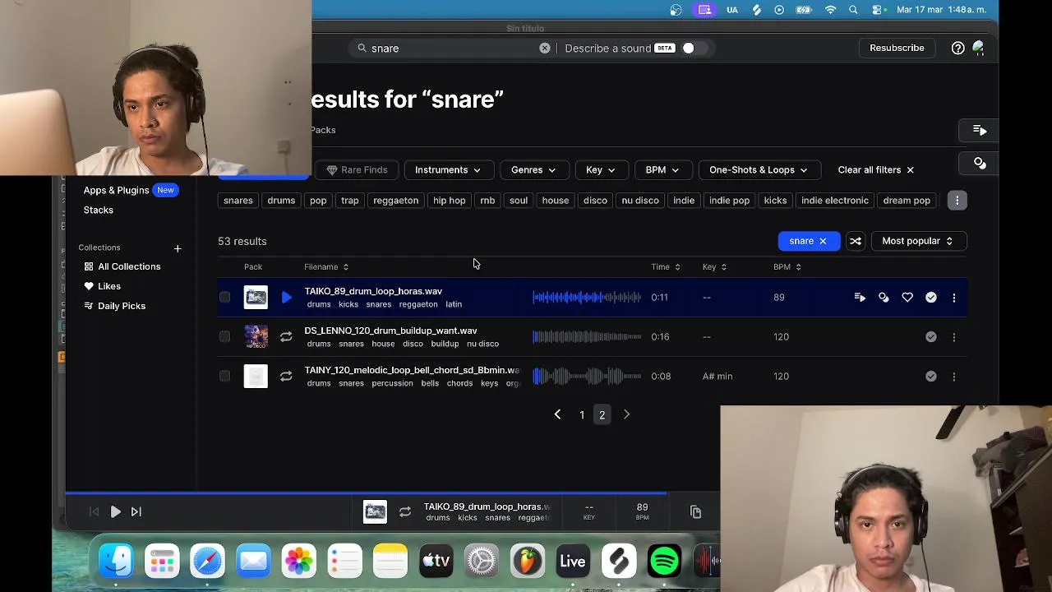
Task: Add TAIKO sample to play queue
Action: click(x=860, y=298)
